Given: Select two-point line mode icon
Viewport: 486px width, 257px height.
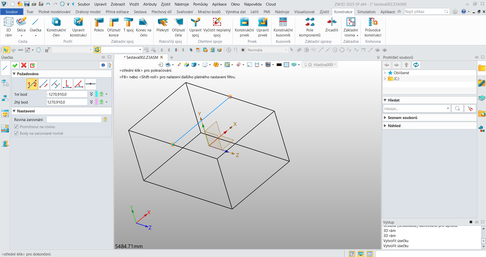Looking at the screenshot, I should pyautogui.click(x=32, y=84).
